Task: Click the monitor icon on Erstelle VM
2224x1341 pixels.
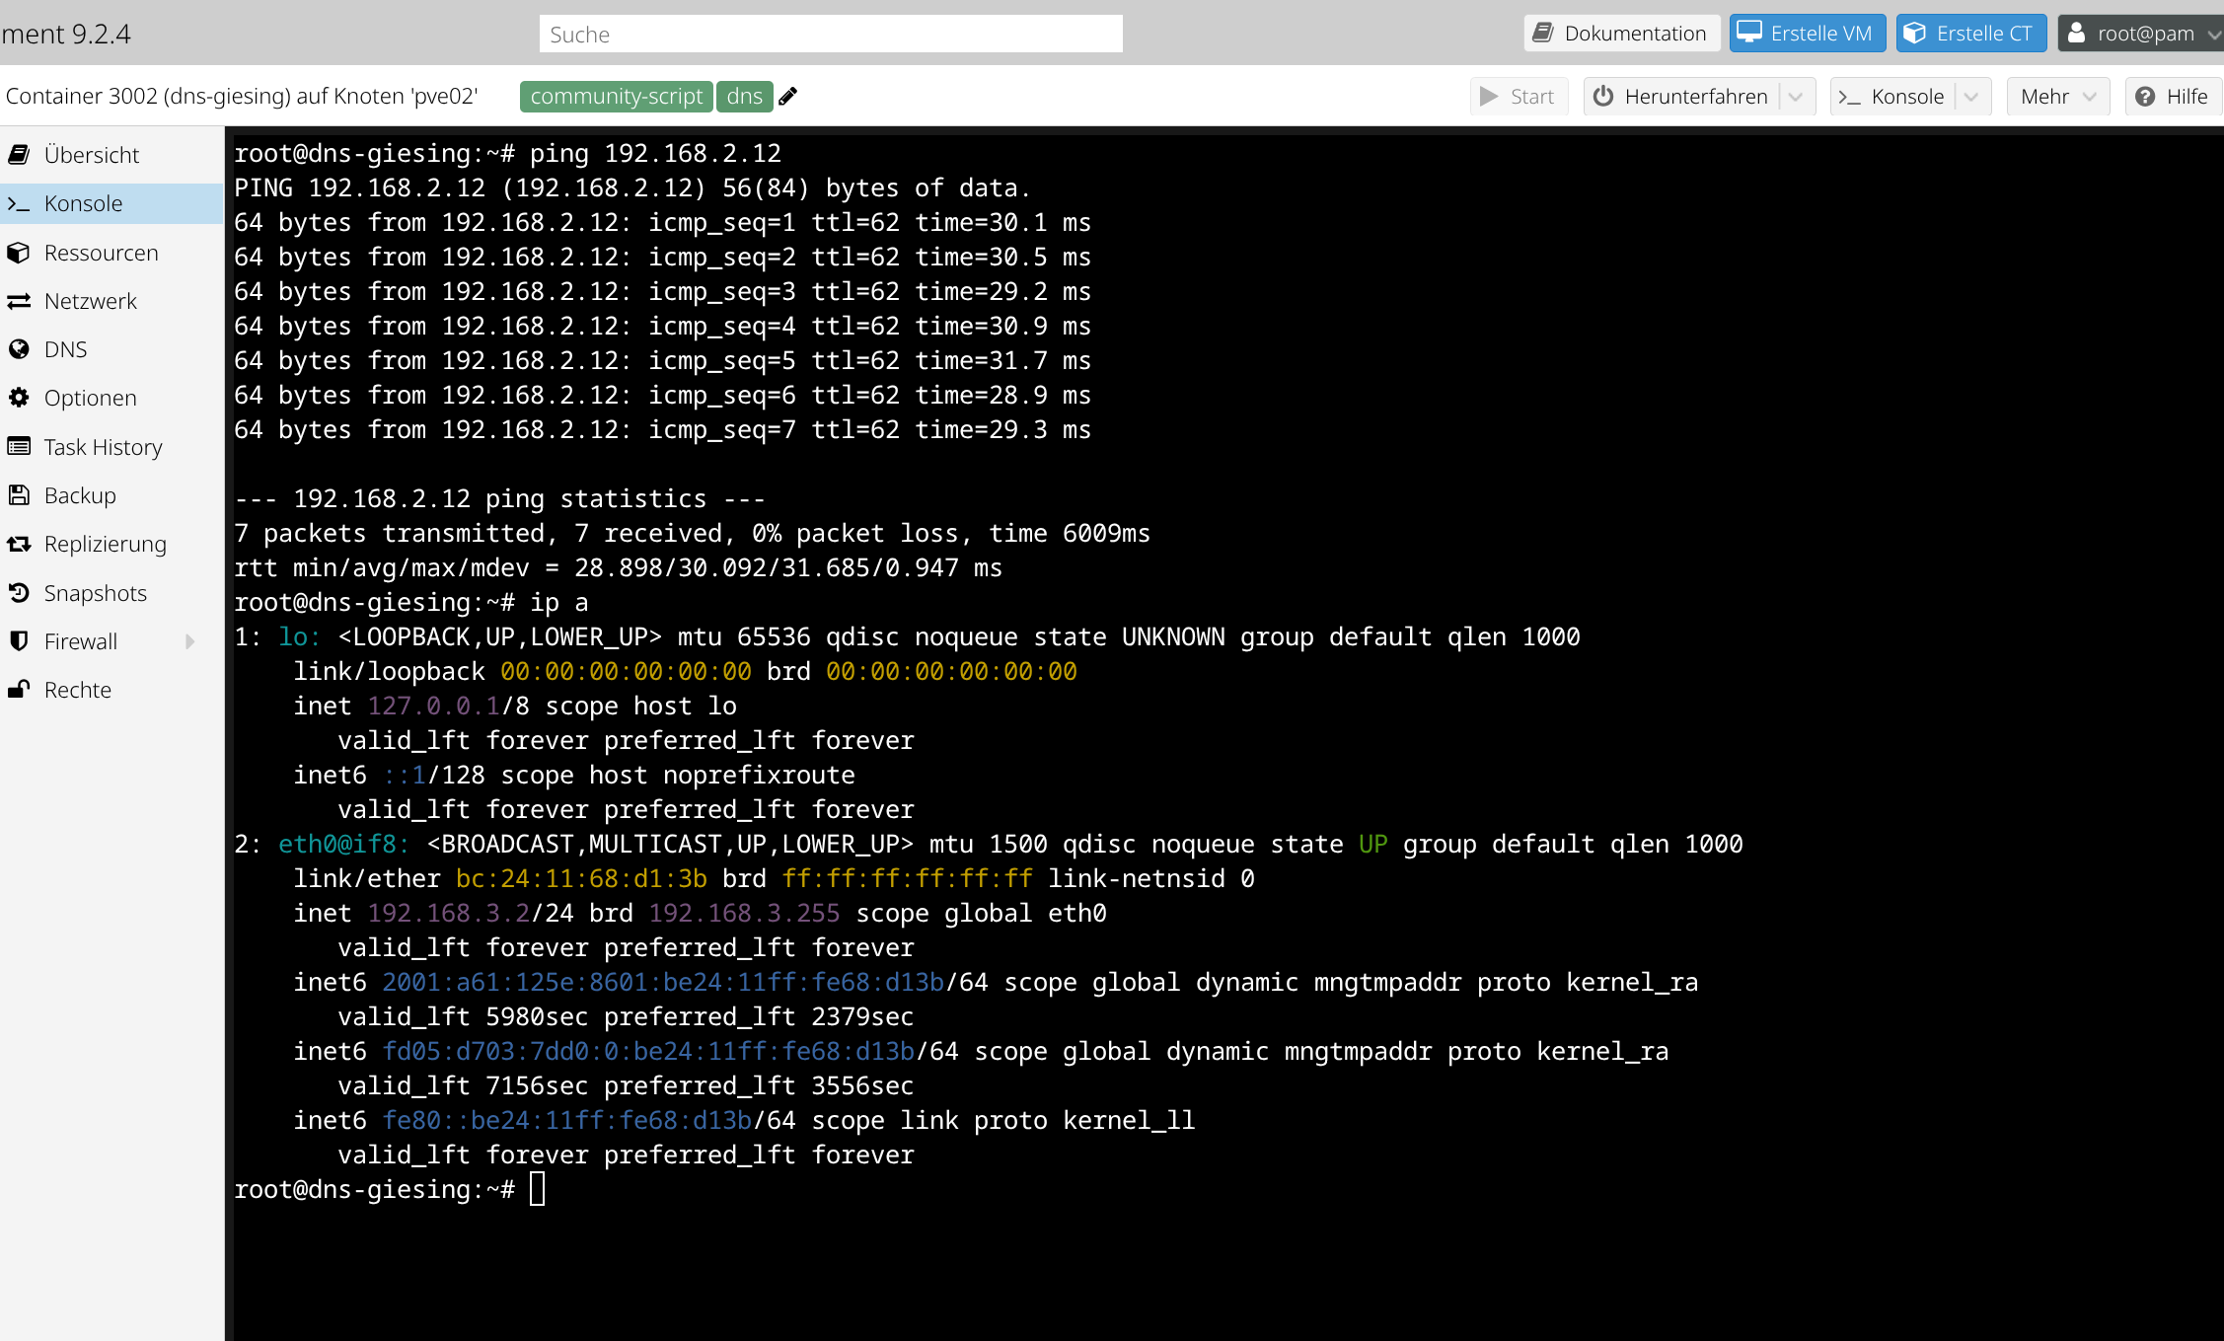Action: coord(1749,33)
